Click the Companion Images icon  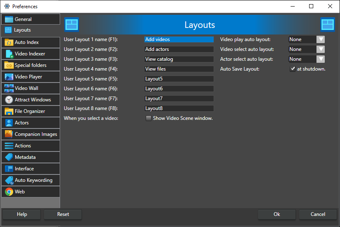(x=9, y=134)
